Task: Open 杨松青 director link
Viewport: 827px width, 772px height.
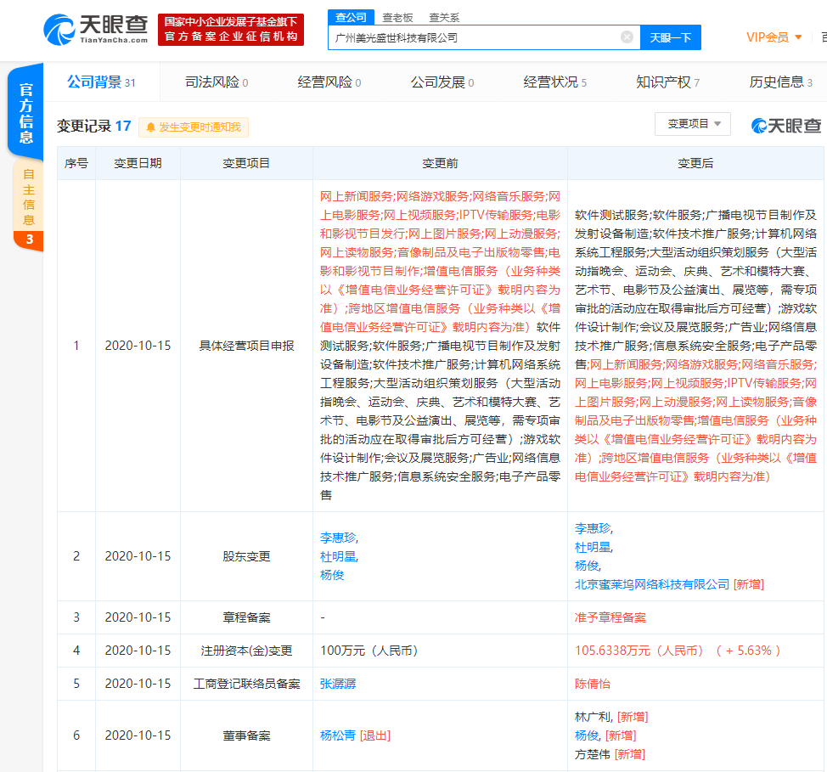Action: click(338, 735)
